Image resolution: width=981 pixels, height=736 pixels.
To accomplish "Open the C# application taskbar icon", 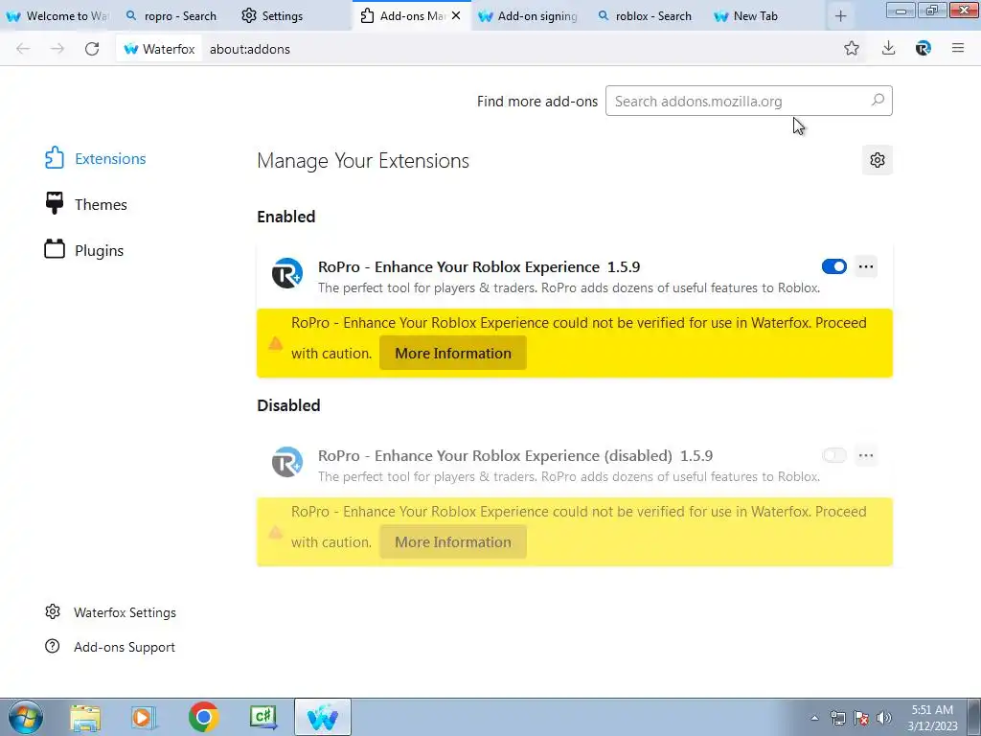I will click(x=263, y=717).
